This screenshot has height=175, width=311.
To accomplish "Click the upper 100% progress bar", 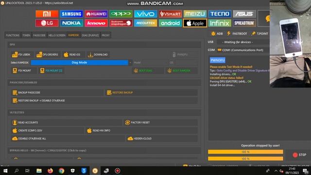I will click(245, 152).
